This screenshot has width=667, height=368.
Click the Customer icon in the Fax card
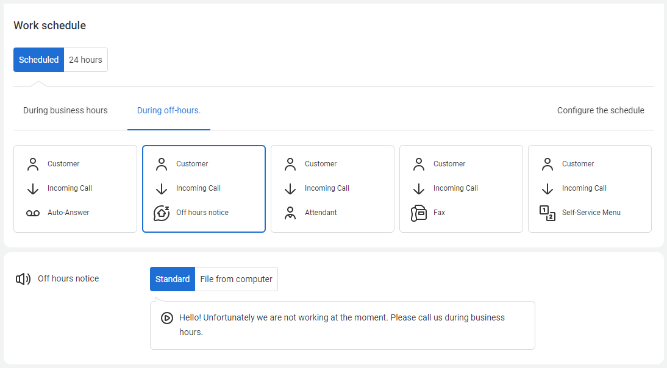pos(419,164)
